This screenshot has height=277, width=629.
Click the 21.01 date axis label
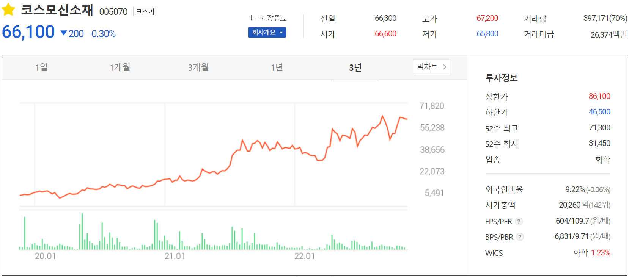175,256
